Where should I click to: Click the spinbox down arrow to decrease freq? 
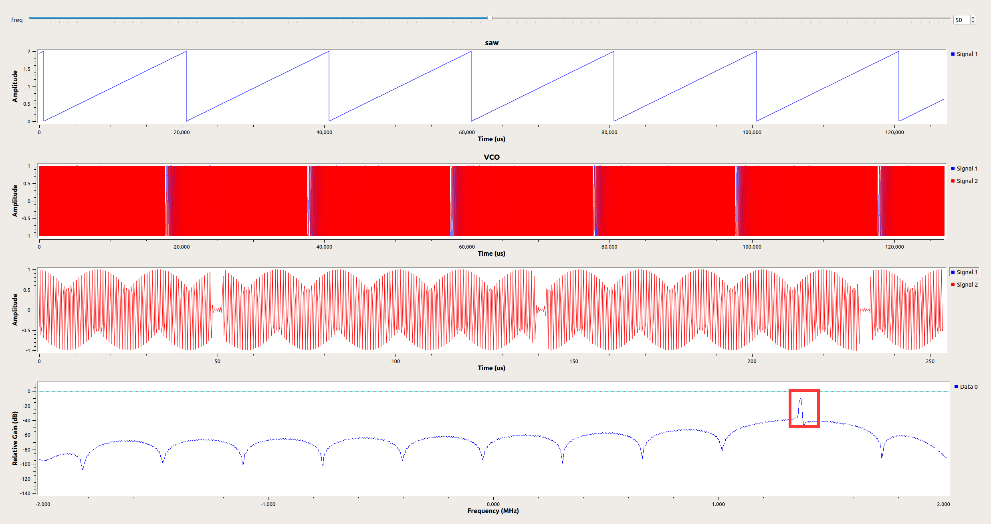click(x=973, y=22)
